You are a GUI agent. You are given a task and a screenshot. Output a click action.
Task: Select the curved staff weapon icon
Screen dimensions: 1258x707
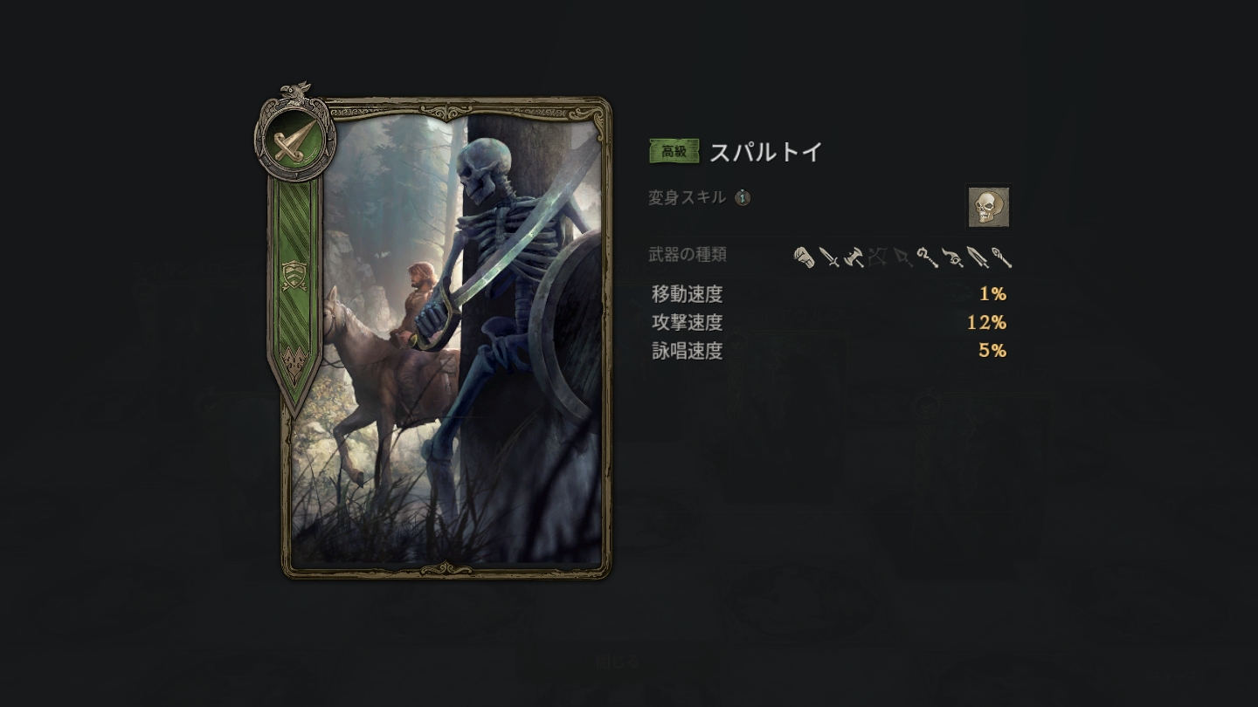[x=928, y=257]
